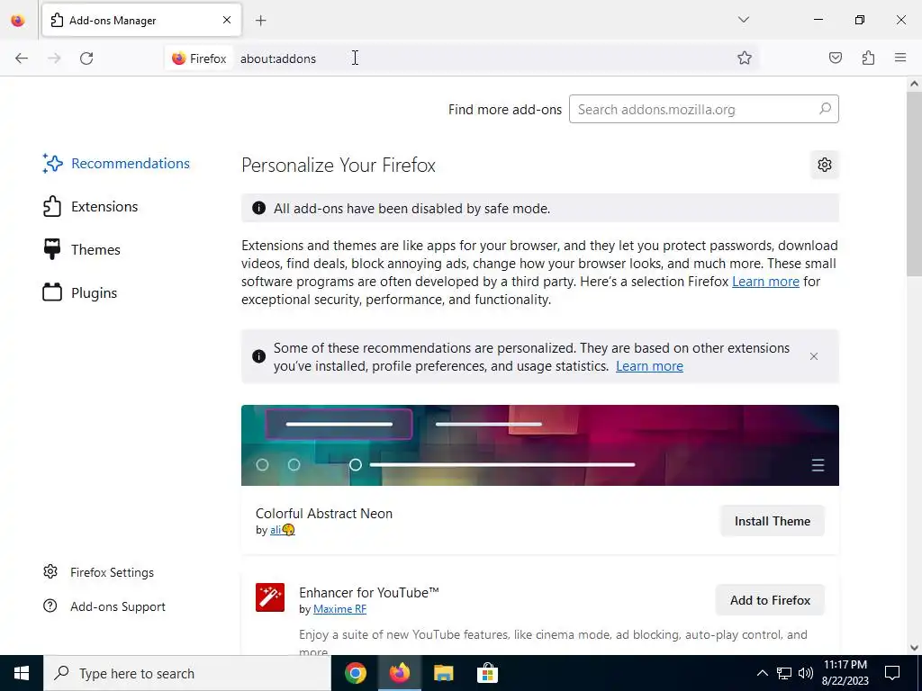Click the info icon in safe mode message

[x=258, y=208]
